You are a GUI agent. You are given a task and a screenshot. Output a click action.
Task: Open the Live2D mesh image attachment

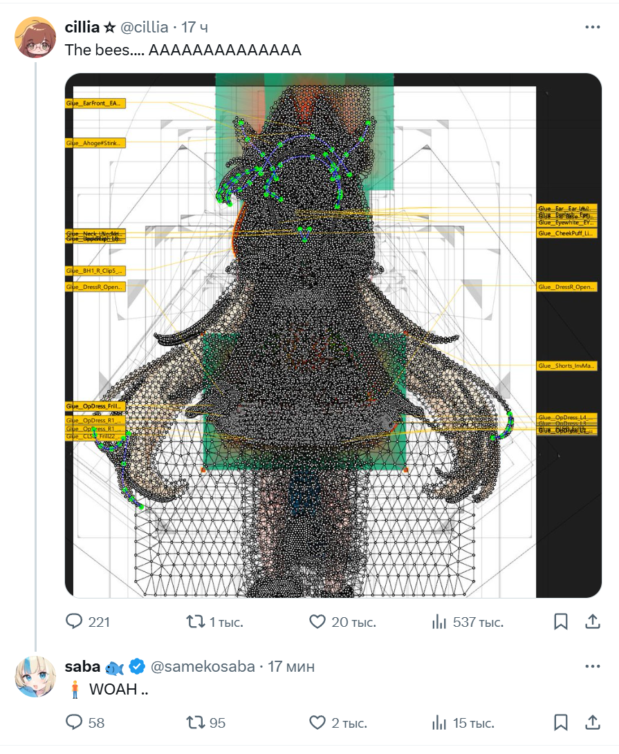[x=333, y=336]
